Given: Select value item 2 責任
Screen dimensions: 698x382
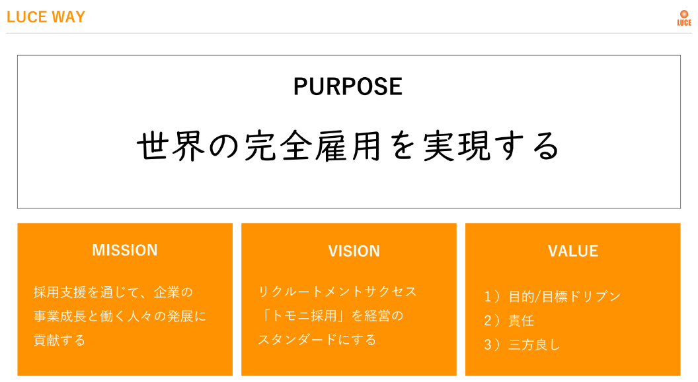Looking at the screenshot, I should click(509, 321).
